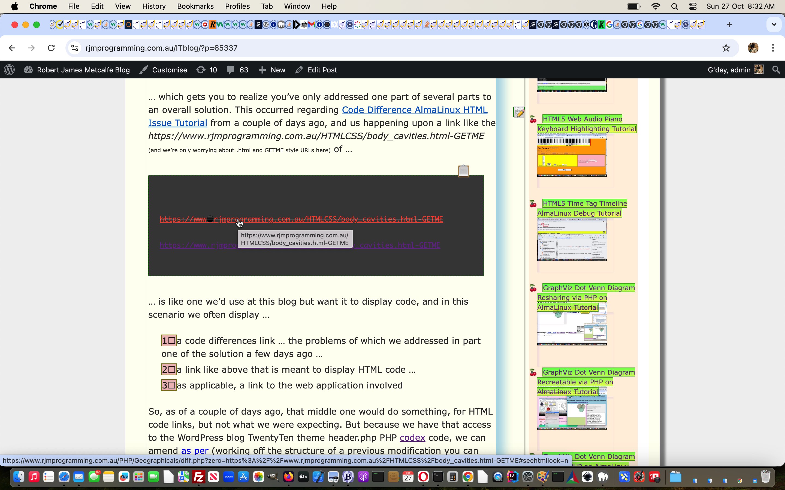Open the Chrome three-dot menu

[773, 48]
